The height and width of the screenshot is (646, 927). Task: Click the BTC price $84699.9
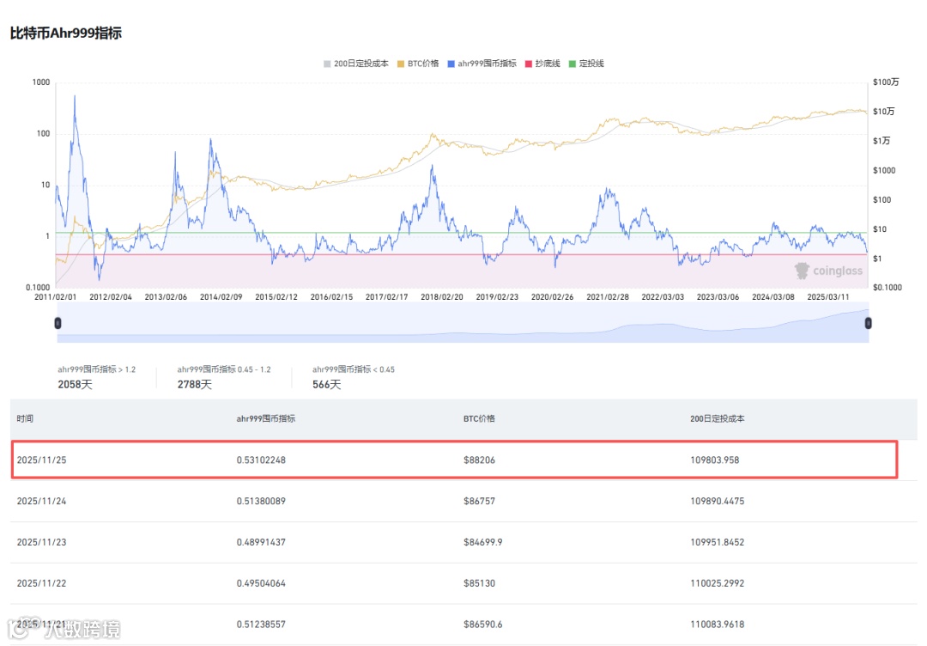483,542
